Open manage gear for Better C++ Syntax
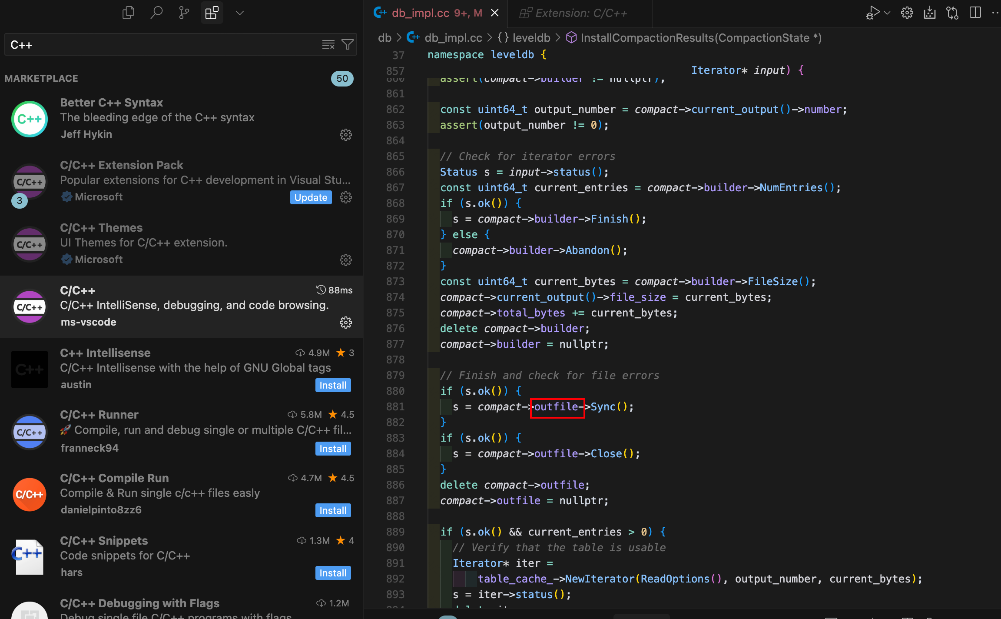This screenshot has height=619, width=1001. 345,135
